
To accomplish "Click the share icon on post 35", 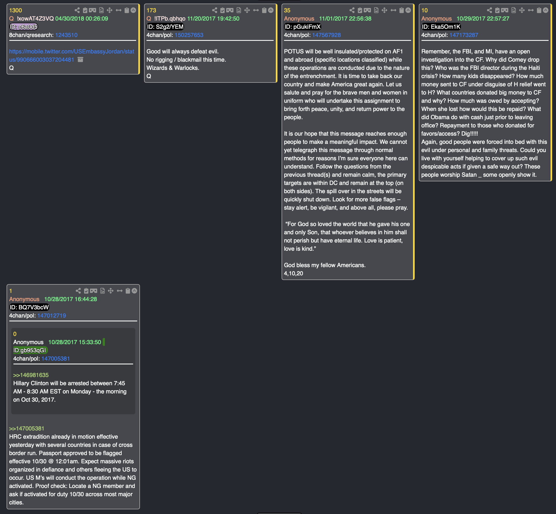I will tap(352, 10).
